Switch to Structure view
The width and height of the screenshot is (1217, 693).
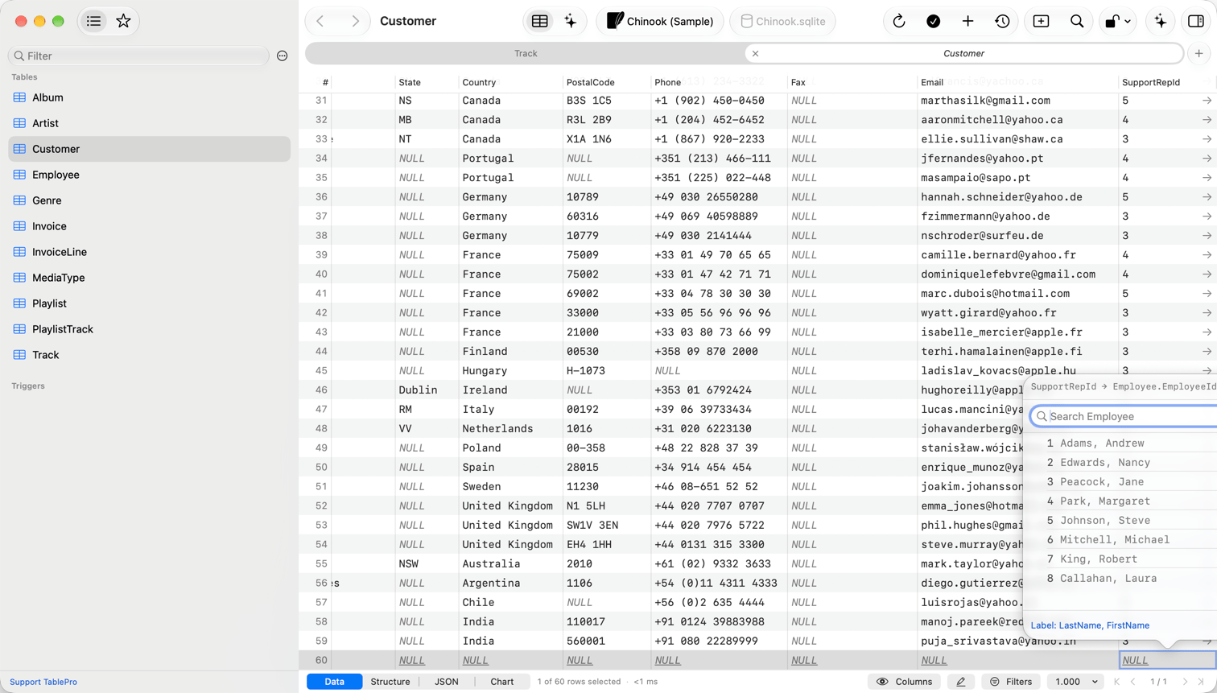[390, 682]
